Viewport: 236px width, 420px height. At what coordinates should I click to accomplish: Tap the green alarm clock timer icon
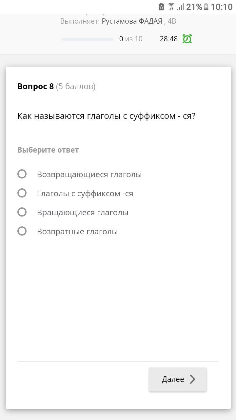click(x=187, y=39)
